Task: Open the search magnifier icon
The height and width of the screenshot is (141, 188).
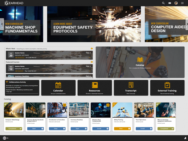Action: coord(163,3)
